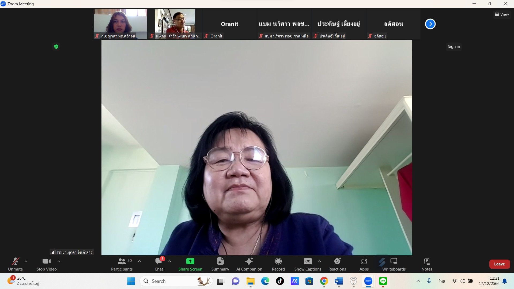This screenshot has width=514, height=289.
Task: Click the green encryption shield icon
Action: (x=56, y=47)
